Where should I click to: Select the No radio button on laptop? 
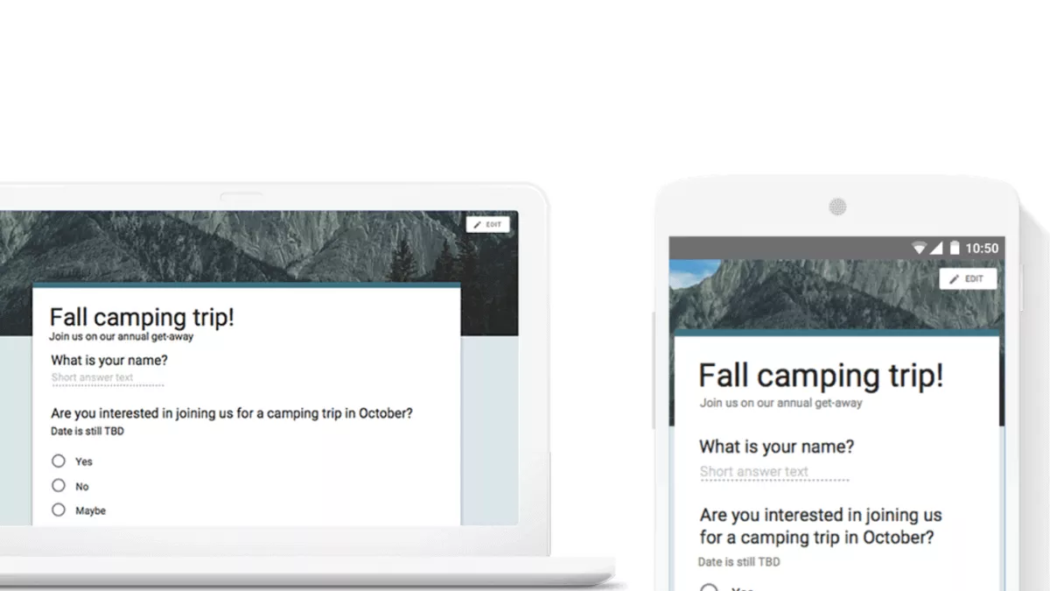coord(59,485)
